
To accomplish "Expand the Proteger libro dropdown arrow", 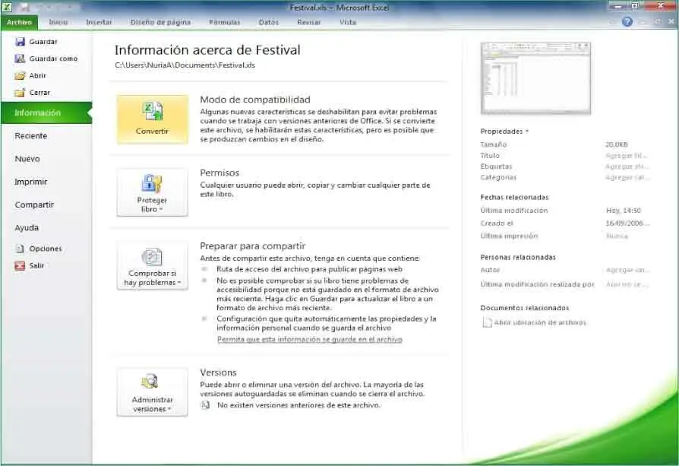I will pos(161,209).
